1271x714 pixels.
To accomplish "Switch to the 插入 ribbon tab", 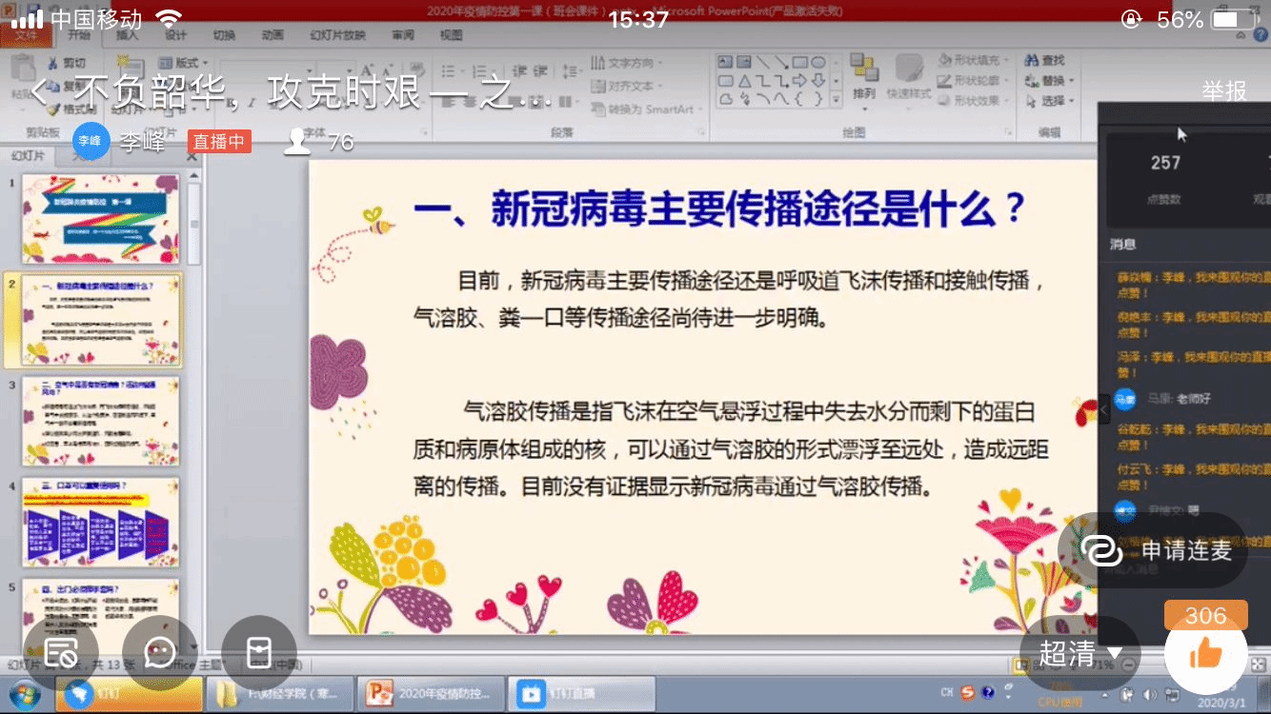I will (x=127, y=35).
